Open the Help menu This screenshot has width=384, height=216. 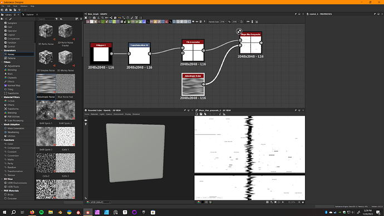click(32, 6)
